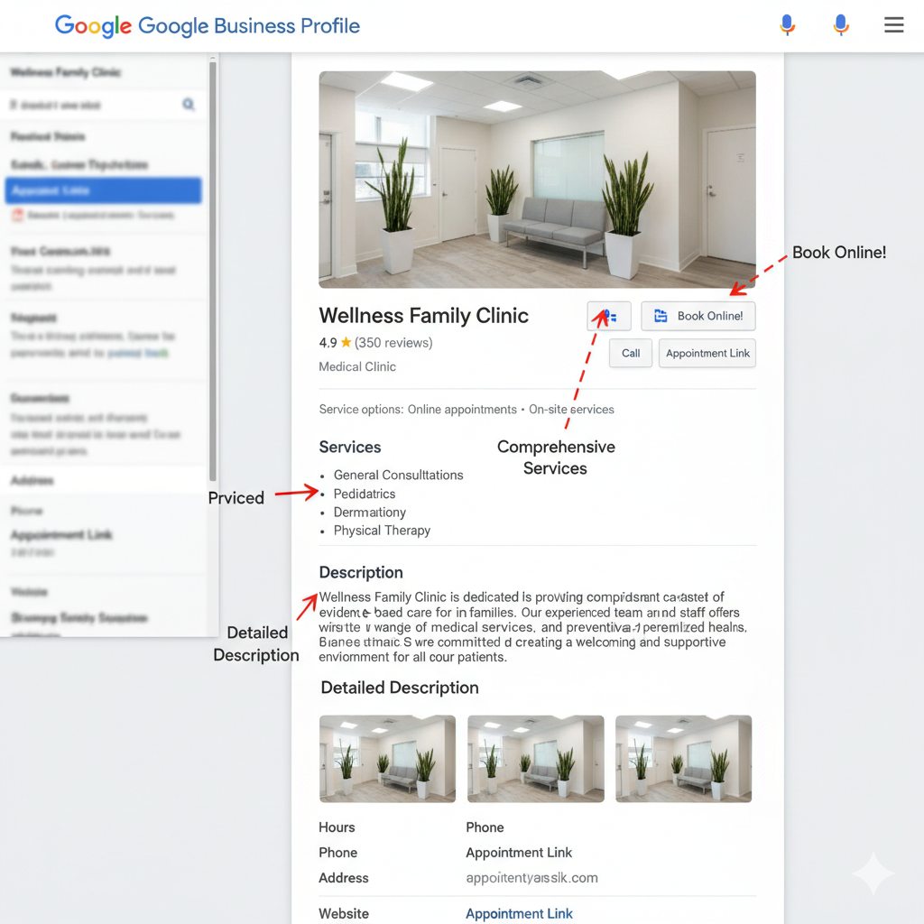Click the sidebar vertical scrollbar
Screen dimensions: 924x924
(213, 271)
